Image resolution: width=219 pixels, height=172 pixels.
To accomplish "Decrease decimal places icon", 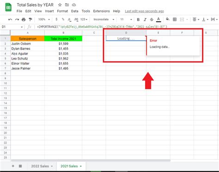I will point(69,19).
